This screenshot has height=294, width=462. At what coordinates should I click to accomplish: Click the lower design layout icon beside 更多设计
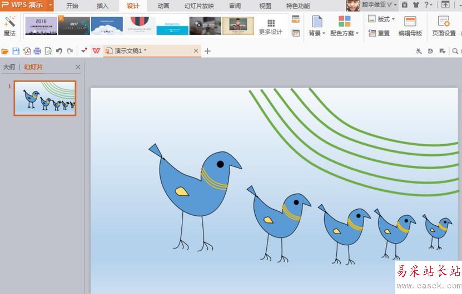pyautogui.click(x=296, y=33)
